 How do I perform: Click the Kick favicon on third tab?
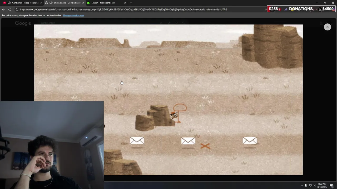pyautogui.click(x=88, y=3)
